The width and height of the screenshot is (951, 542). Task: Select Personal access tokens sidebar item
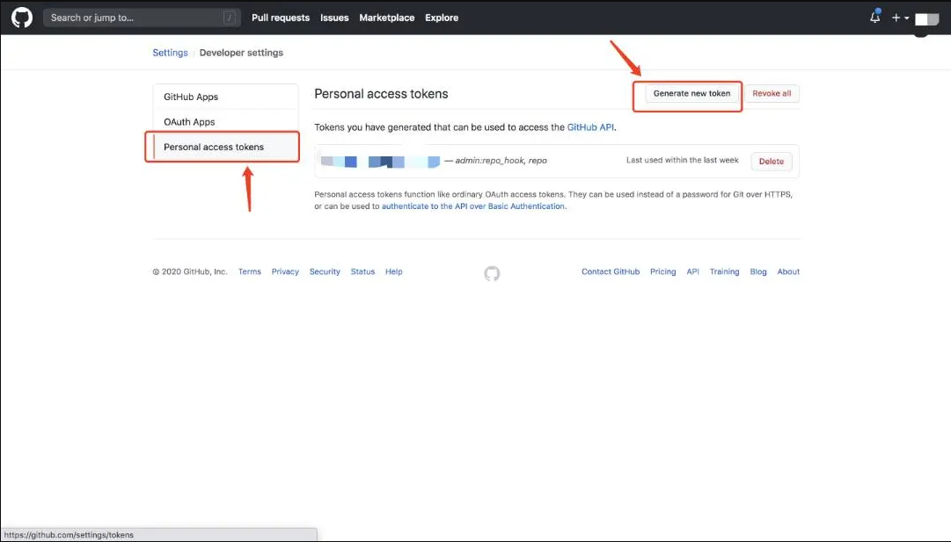coord(214,147)
